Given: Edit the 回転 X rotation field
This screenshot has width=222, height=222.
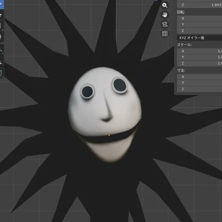Looking at the screenshot, I should point(200,19).
